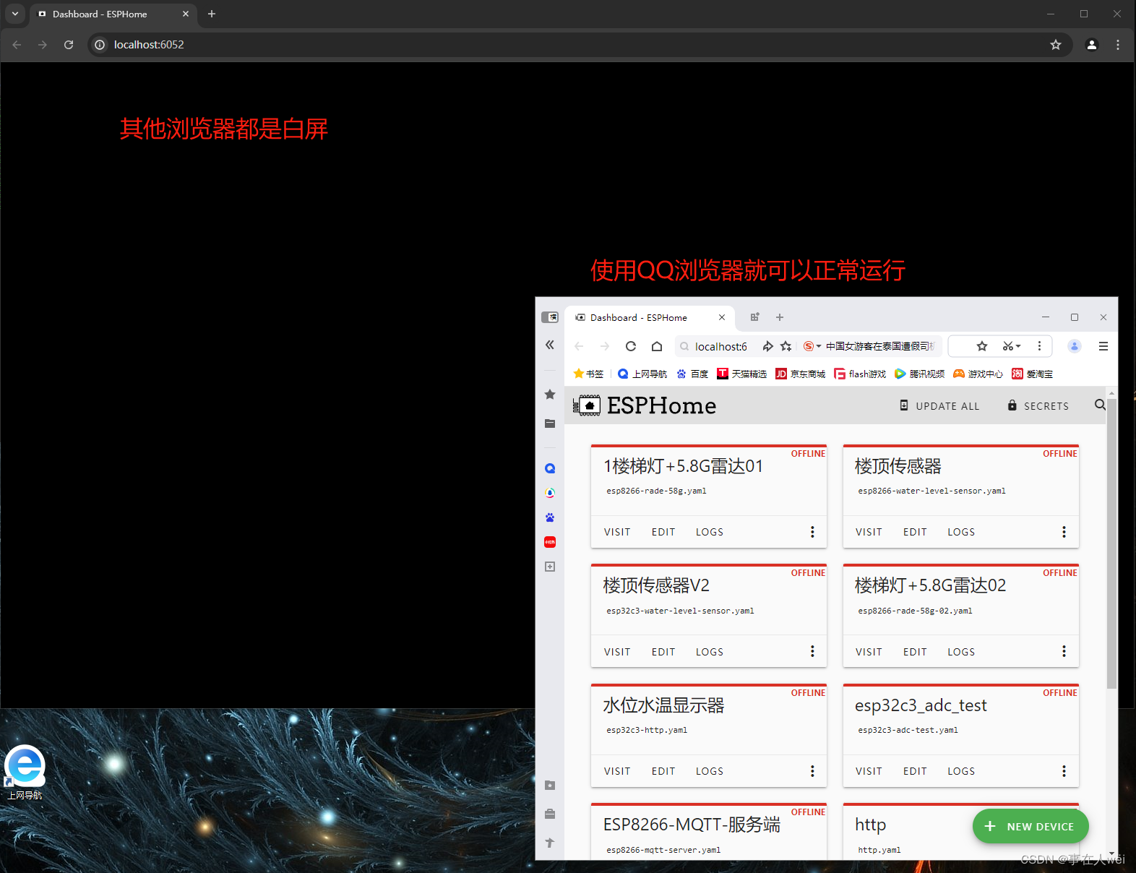View logs of esp32c3_adc_test
The height and width of the screenshot is (873, 1136).
[961, 771]
